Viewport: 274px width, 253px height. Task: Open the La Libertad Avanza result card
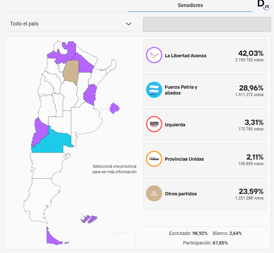coord(205,55)
